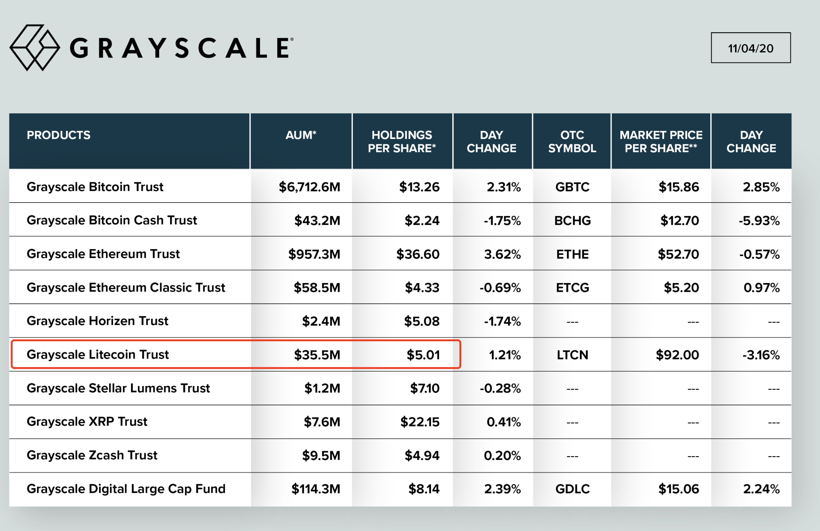Image resolution: width=820 pixels, height=531 pixels.
Task: Click the OTC SYMBOL column header
Action: point(572,142)
